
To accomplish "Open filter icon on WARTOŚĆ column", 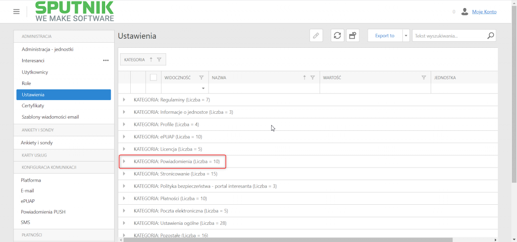I will [x=424, y=78].
